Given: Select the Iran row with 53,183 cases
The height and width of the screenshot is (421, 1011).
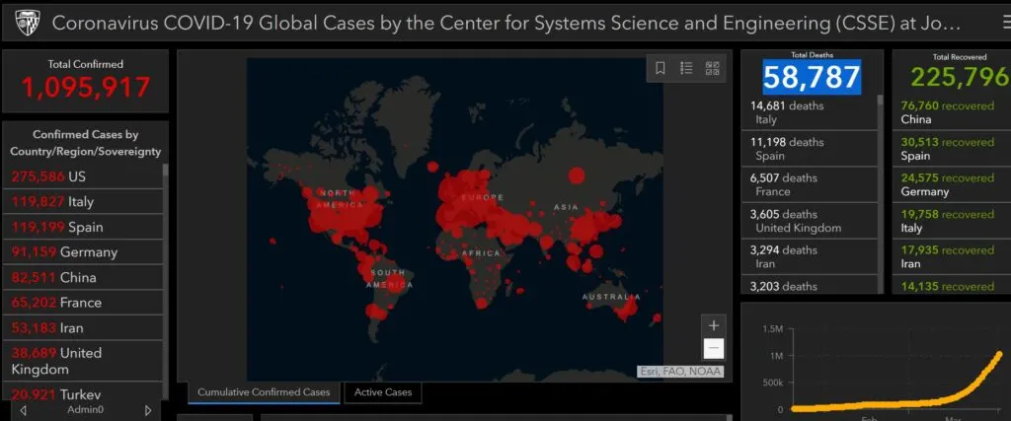Looking at the screenshot, I should pyautogui.click(x=83, y=327).
